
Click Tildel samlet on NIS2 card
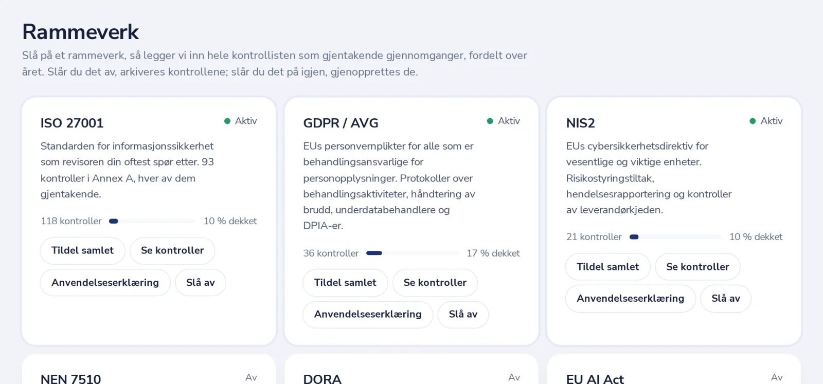pyautogui.click(x=608, y=267)
